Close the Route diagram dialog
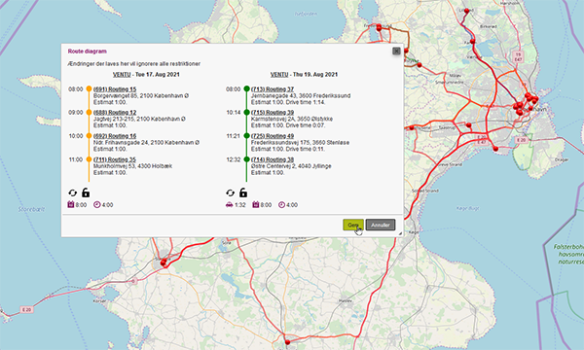Image resolution: width=584 pixels, height=350 pixels. click(x=396, y=51)
